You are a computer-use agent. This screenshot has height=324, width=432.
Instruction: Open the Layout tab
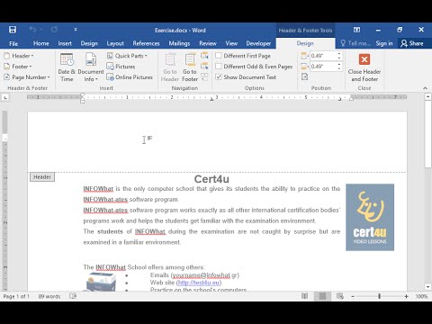coord(115,43)
